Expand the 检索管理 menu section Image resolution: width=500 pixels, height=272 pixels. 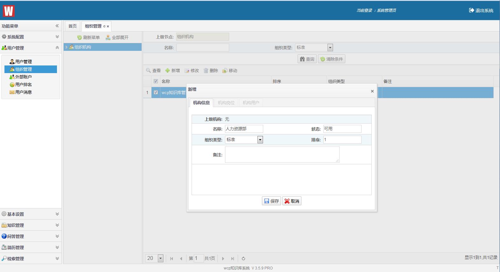(31, 259)
